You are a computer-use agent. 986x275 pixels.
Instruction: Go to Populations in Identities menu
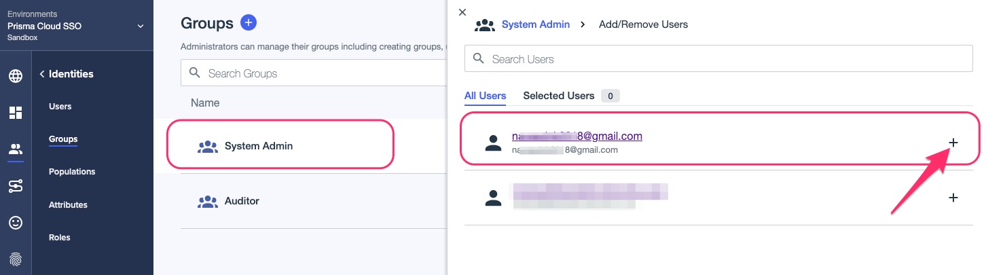tap(72, 172)
